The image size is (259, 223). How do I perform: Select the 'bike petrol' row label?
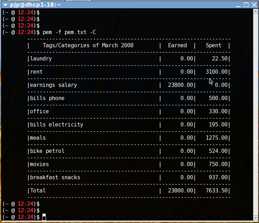point(47,151)
